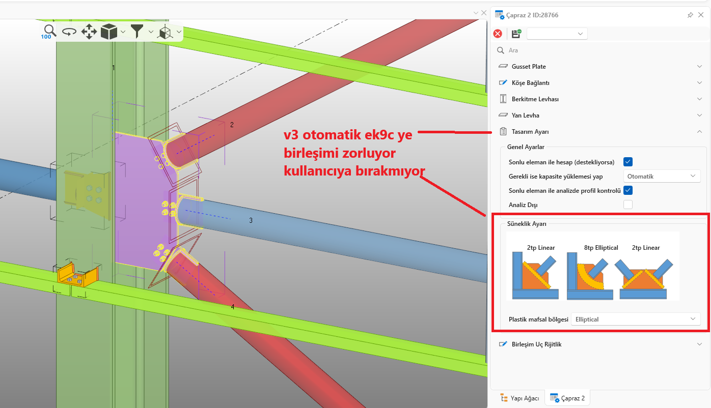Open the 'Otomatik' capacity loading dropdown
The width and height of the screenshot is (711, 408).
pos(662,177)
